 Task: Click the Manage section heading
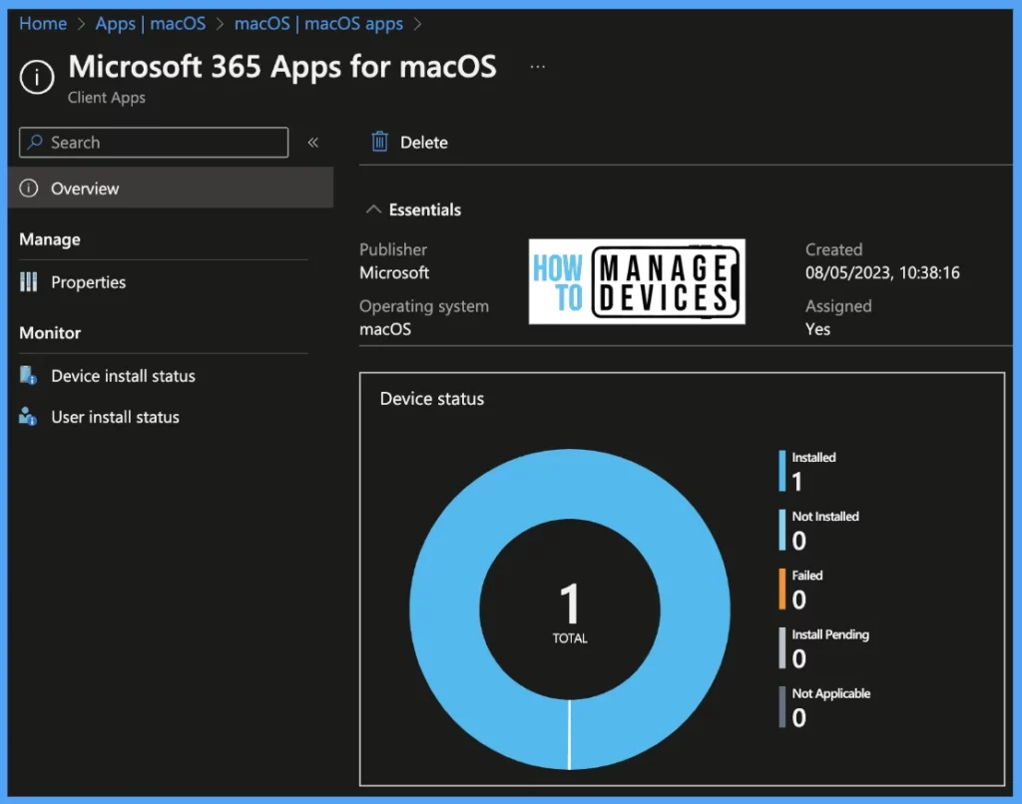coord(50,239)
